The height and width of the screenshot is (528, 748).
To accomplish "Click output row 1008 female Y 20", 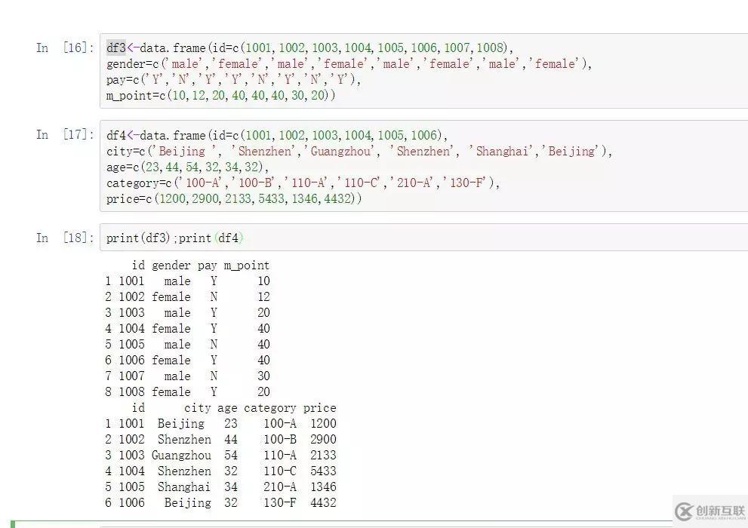I will click(x=187, y=391).
